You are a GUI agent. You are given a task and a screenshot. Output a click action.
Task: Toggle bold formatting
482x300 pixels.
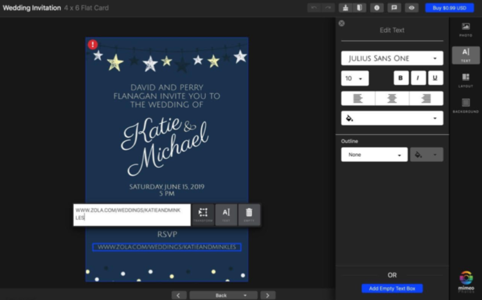401,78
